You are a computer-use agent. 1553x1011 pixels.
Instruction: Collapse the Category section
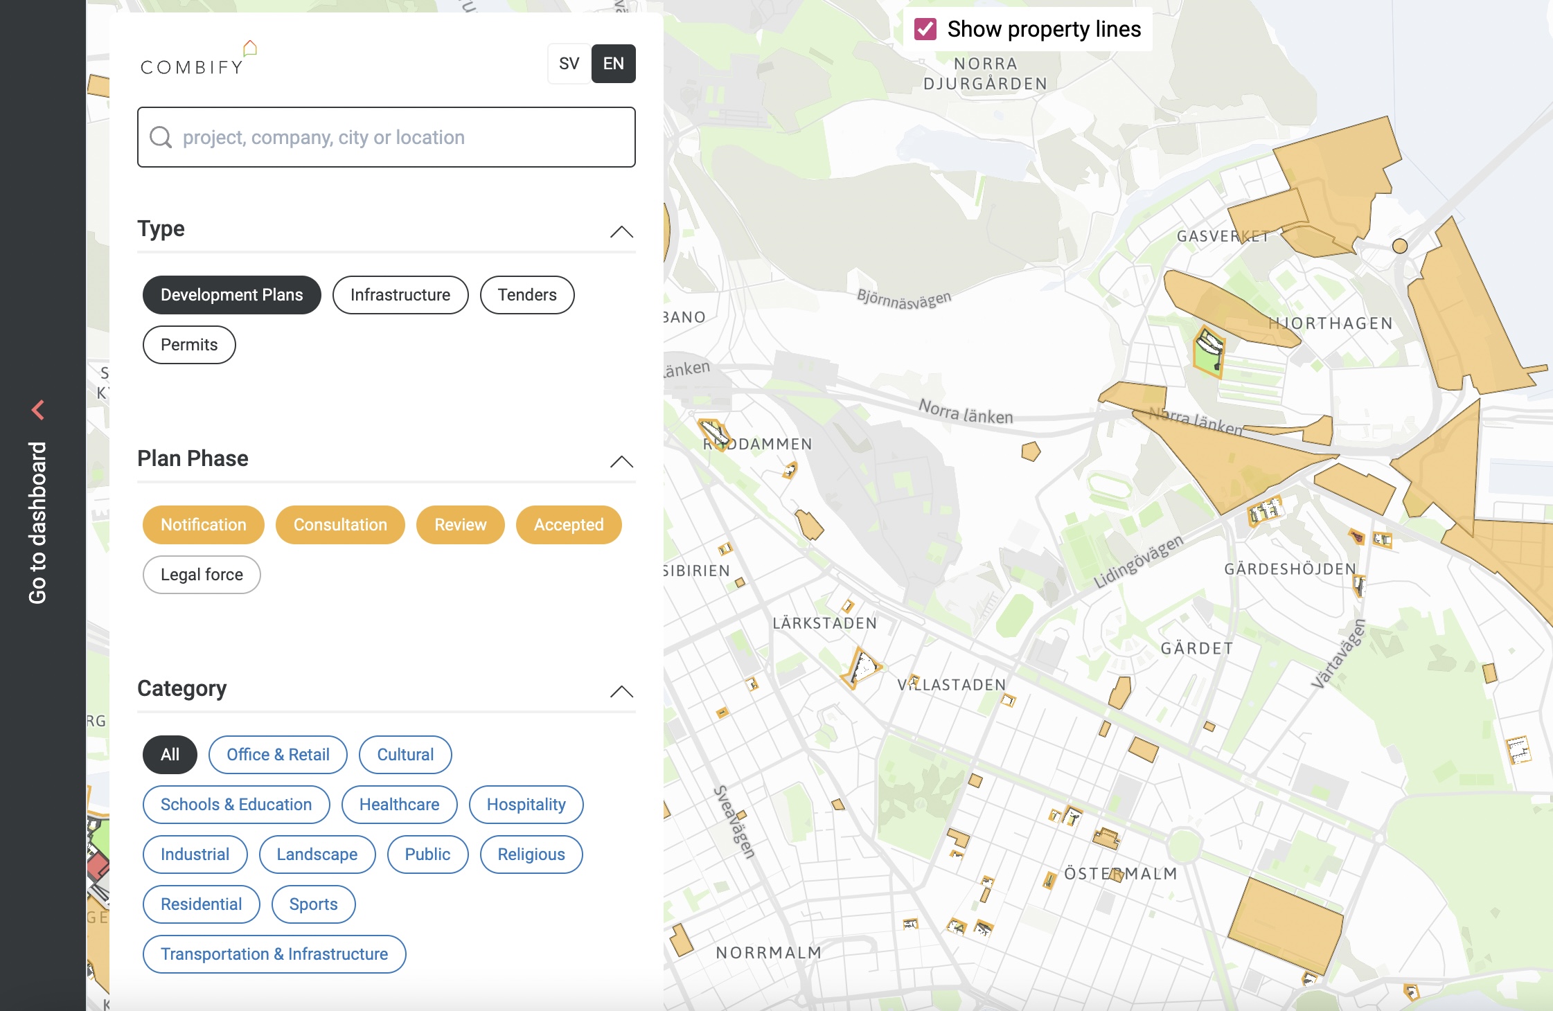coord(621,691)
